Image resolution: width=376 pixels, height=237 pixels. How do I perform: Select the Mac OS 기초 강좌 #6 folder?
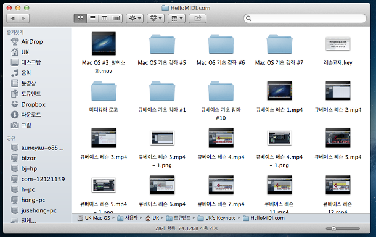(221, 44)
